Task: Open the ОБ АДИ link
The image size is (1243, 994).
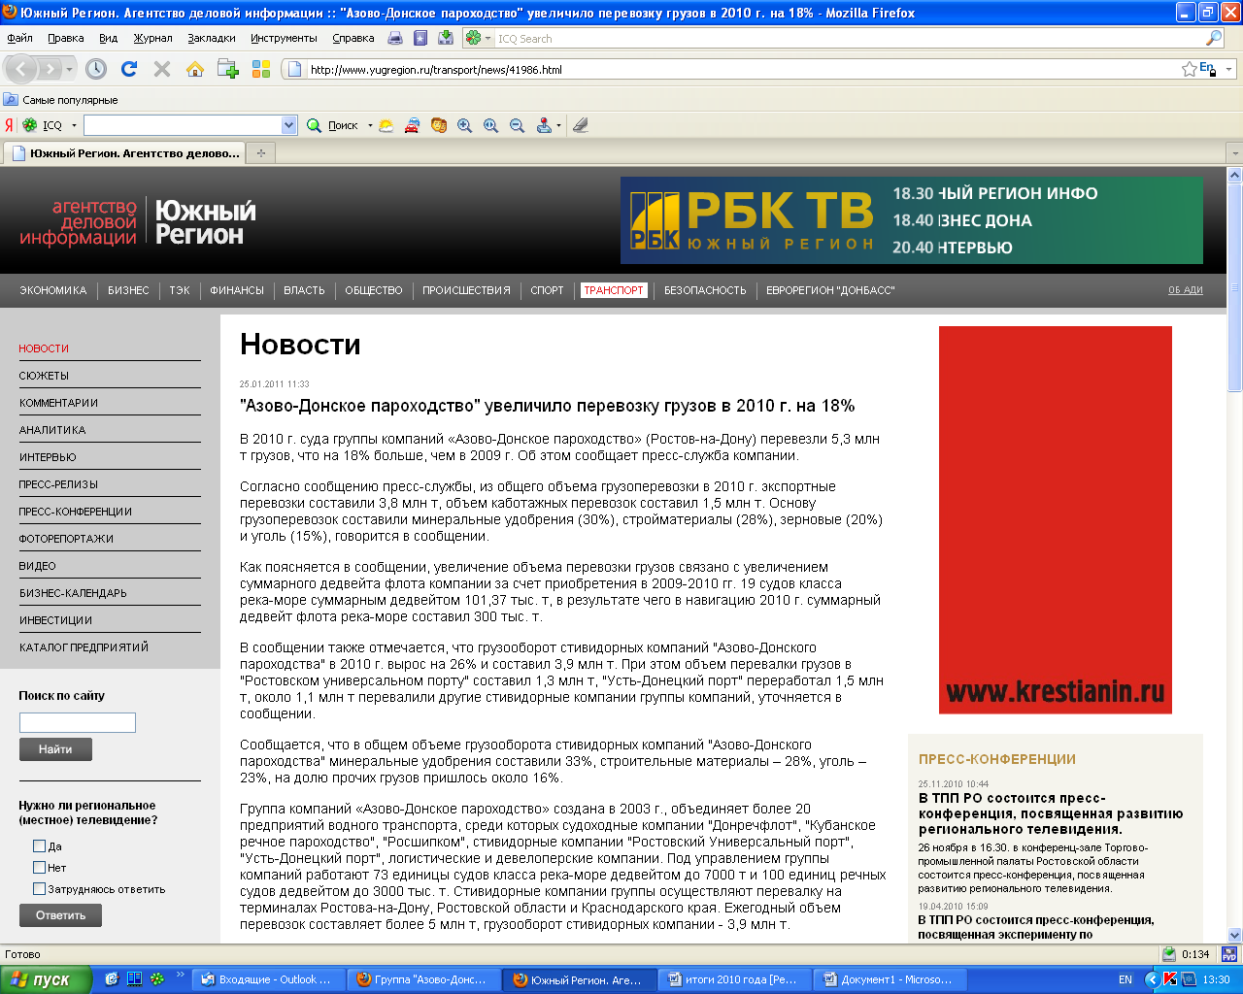Action: coord(1186,290)
